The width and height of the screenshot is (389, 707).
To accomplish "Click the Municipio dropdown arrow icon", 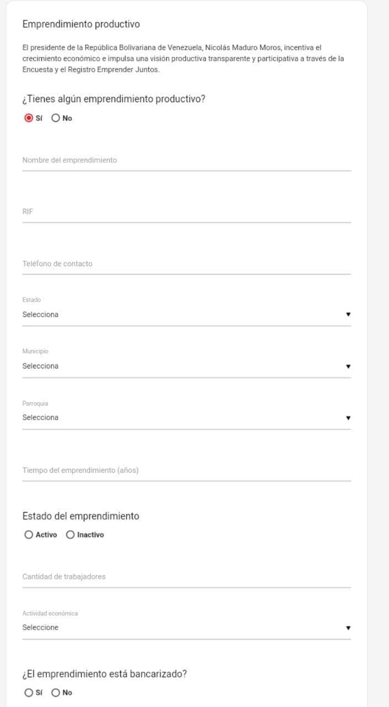I will [x=348, y=366].
